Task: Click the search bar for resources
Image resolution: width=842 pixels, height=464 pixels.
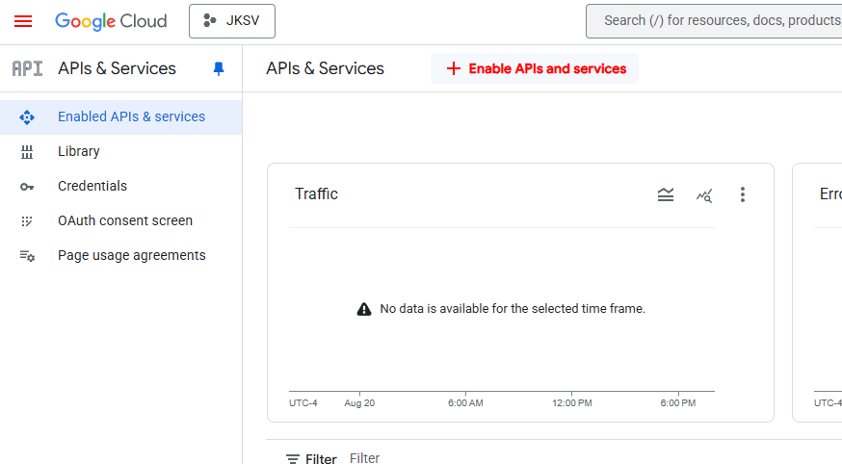Action: click(713, 21)
